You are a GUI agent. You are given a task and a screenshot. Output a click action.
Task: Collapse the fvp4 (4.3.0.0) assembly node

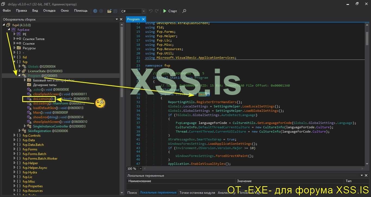click(x=4, y=25)
